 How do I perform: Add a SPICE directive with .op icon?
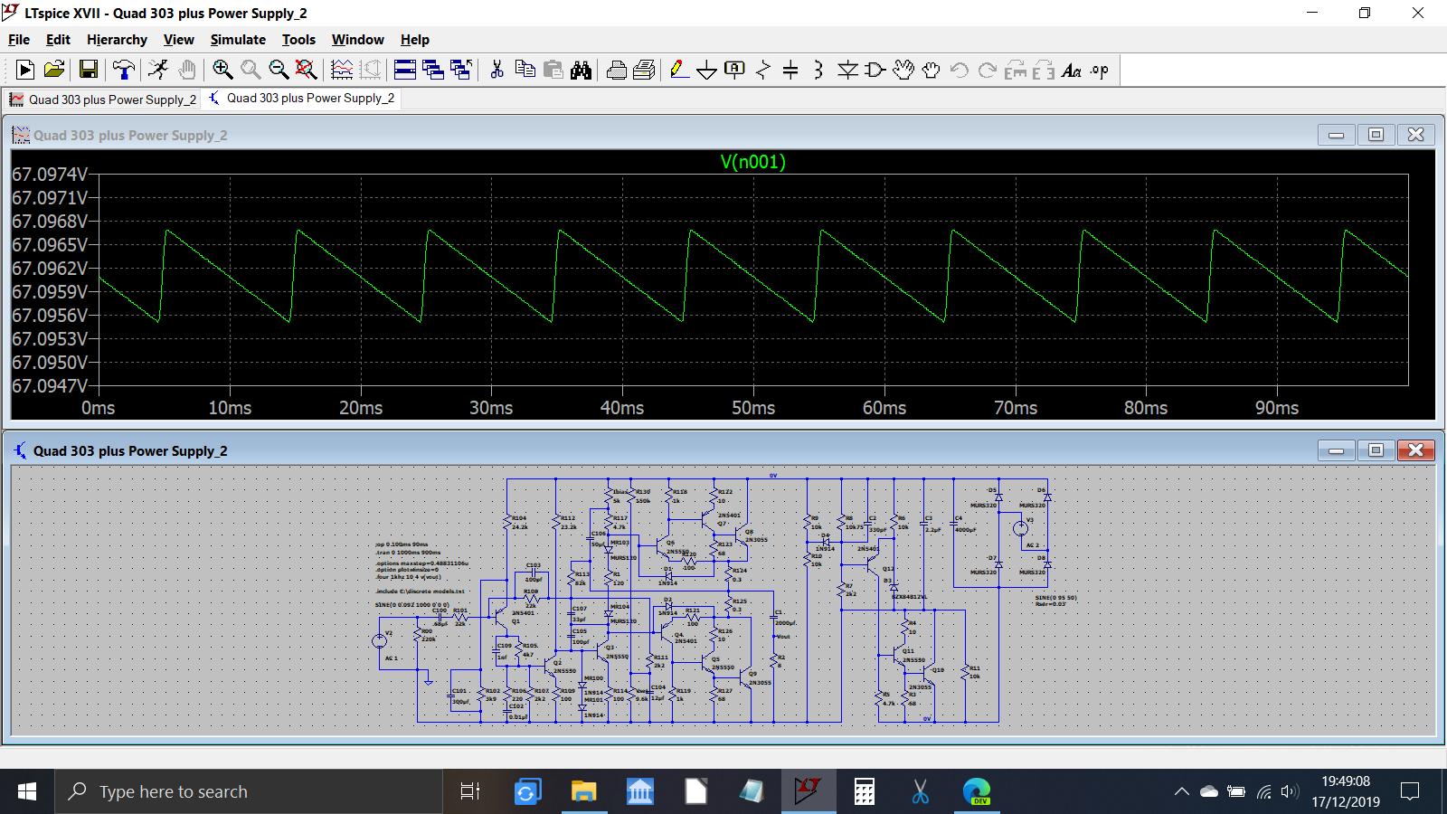pos(1100,70)
